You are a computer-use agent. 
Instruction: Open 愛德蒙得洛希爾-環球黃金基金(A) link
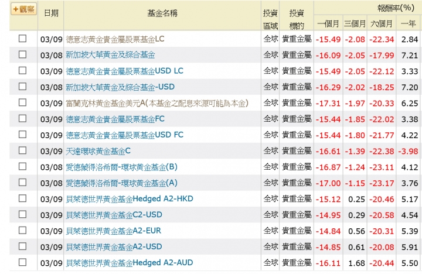122,183
